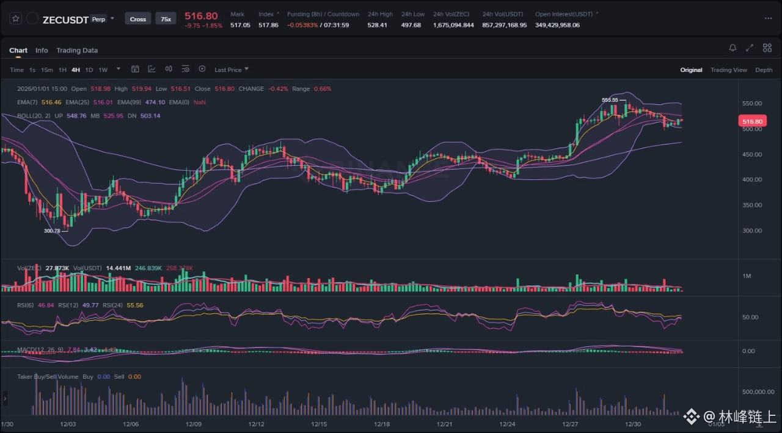Click the Open Interest(USDT) label
The height and width of the screenshot is (433, 782).
tap(564, 14)
